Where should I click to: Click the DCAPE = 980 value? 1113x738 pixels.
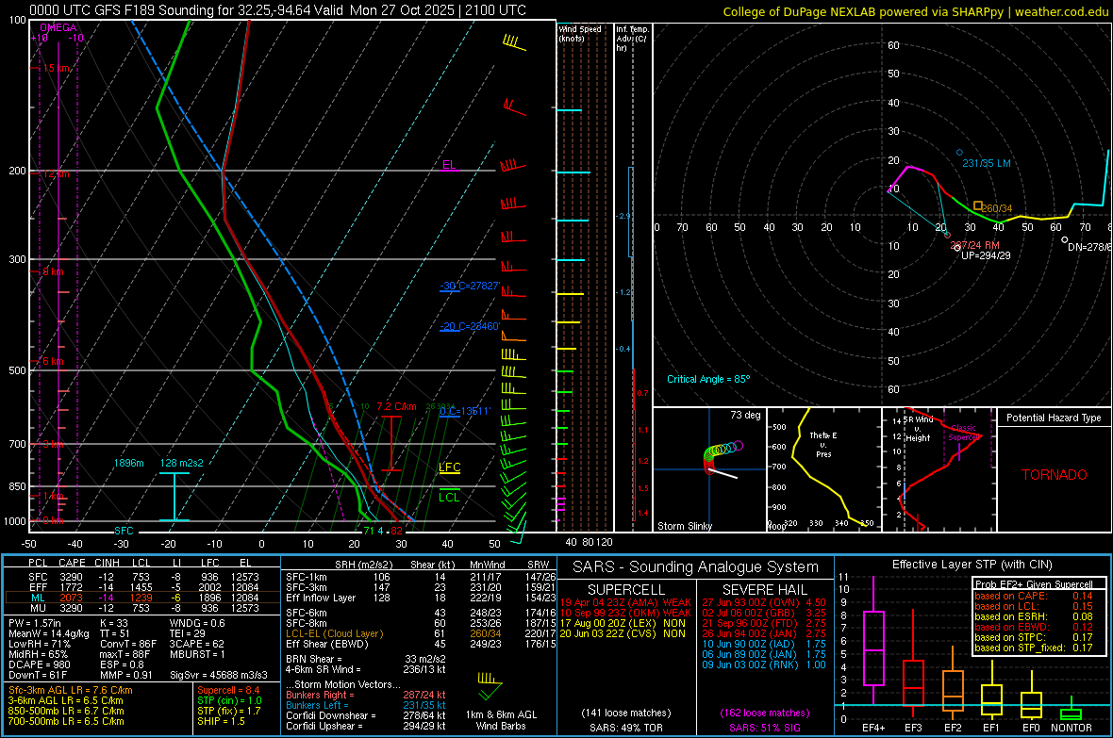click(40, 664)
